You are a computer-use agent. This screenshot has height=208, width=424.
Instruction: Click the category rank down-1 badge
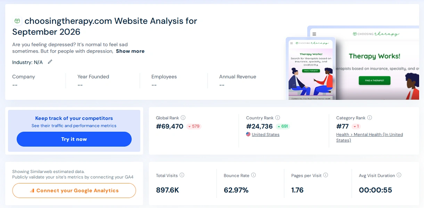[x=356, y=126]
